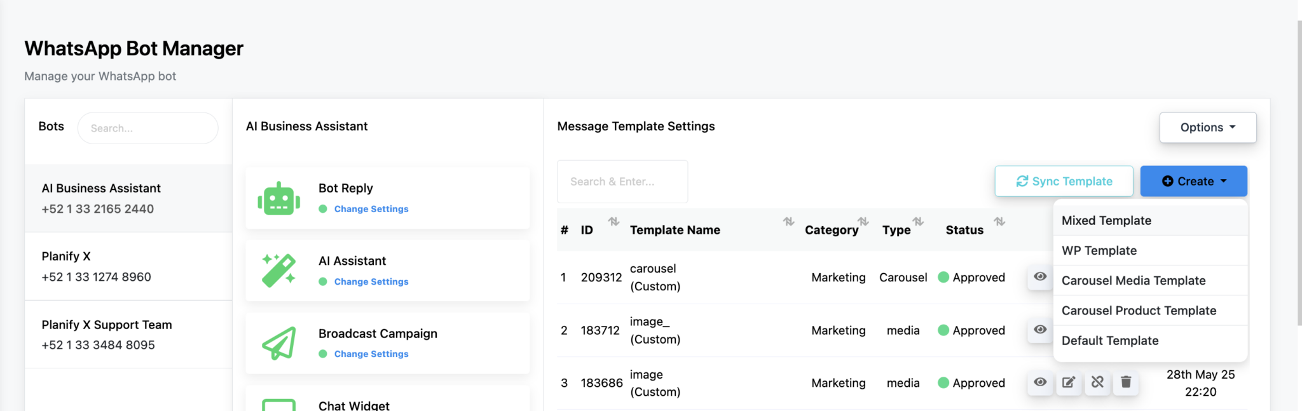Sort table by Status column arrows
The image size is (1302, 411).
[x=999, y=222]
